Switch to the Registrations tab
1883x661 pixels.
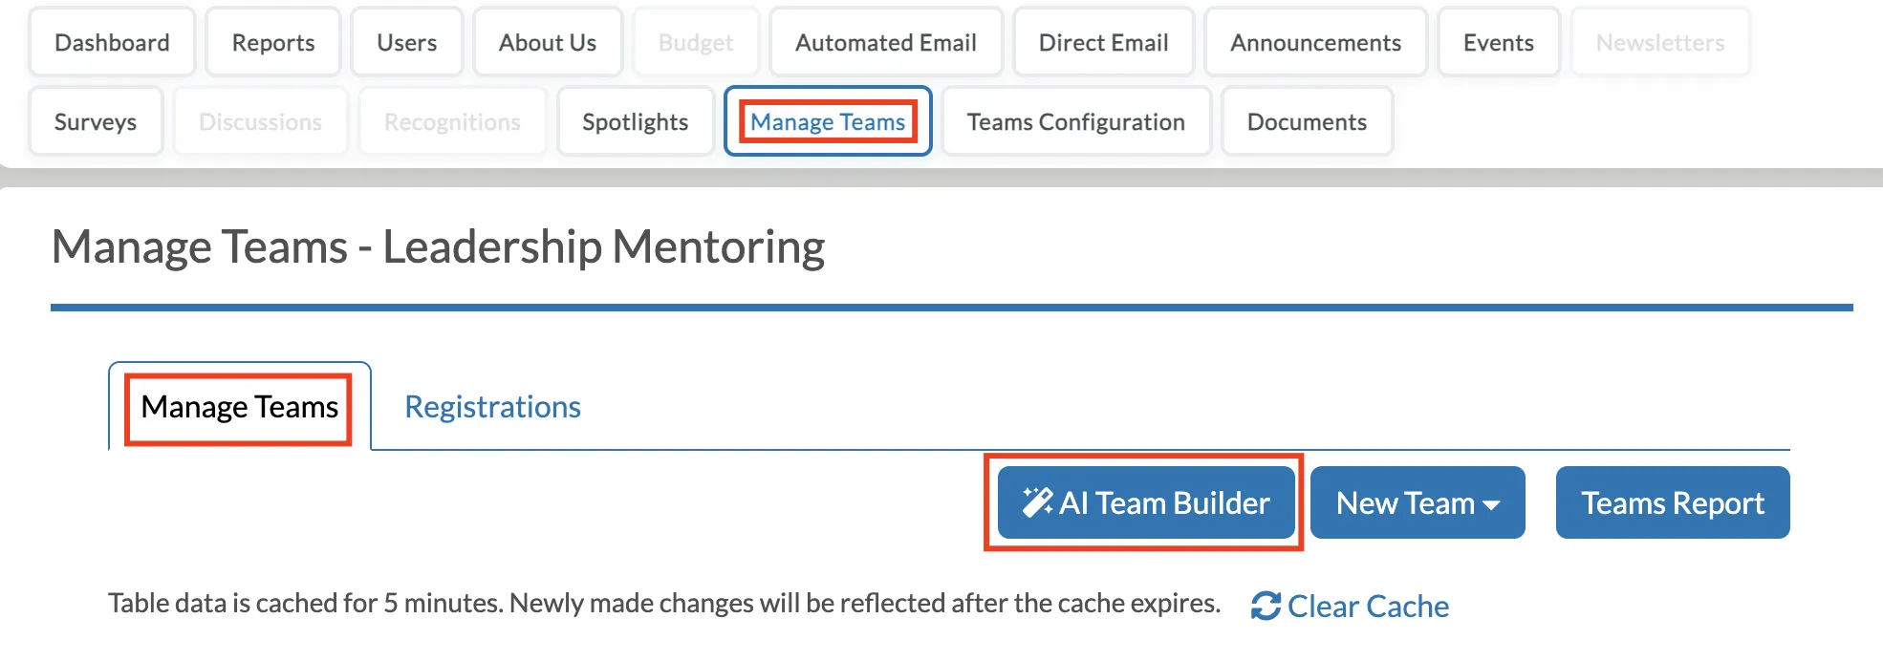(x=492, y=407)
